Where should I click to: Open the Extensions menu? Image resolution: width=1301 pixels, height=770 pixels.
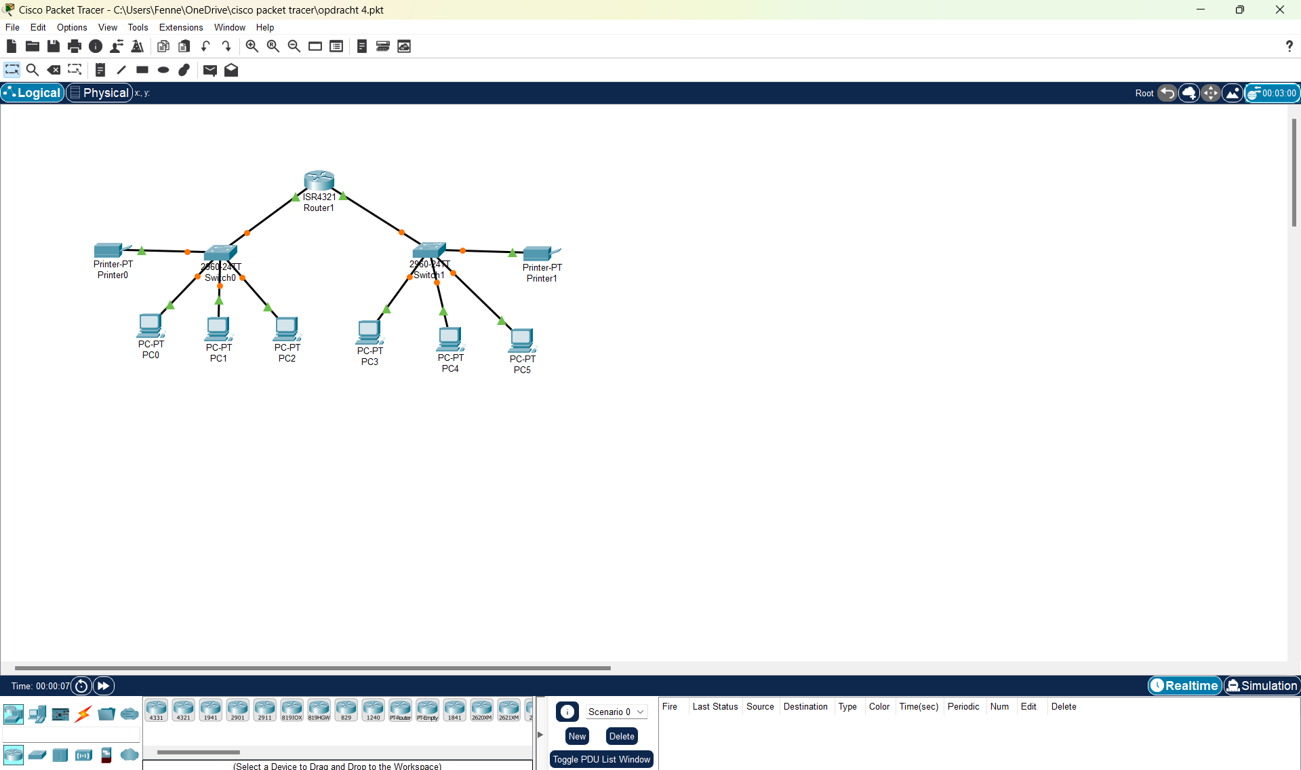pyautogui.click(x=180, y=27)
